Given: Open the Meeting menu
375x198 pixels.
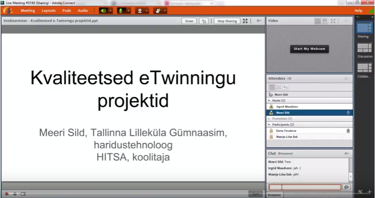Looking at the screenshot, I should [28, 11].
